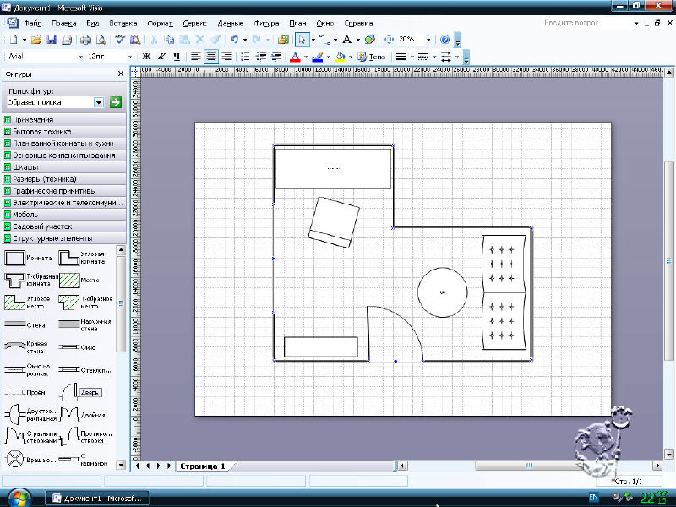This screenshot has height=507, width=676.
Task: Click the Save icon in the toolbar
Action: point(52,40)
